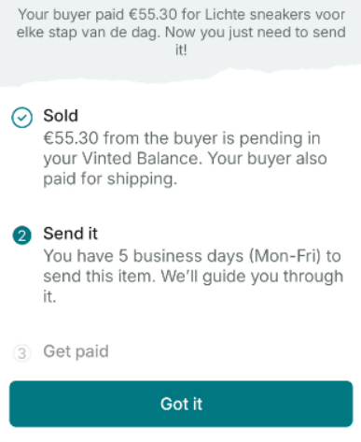Select the step 2 numbered circle icon
The image size is (361, 442).
tap(21, 235)
